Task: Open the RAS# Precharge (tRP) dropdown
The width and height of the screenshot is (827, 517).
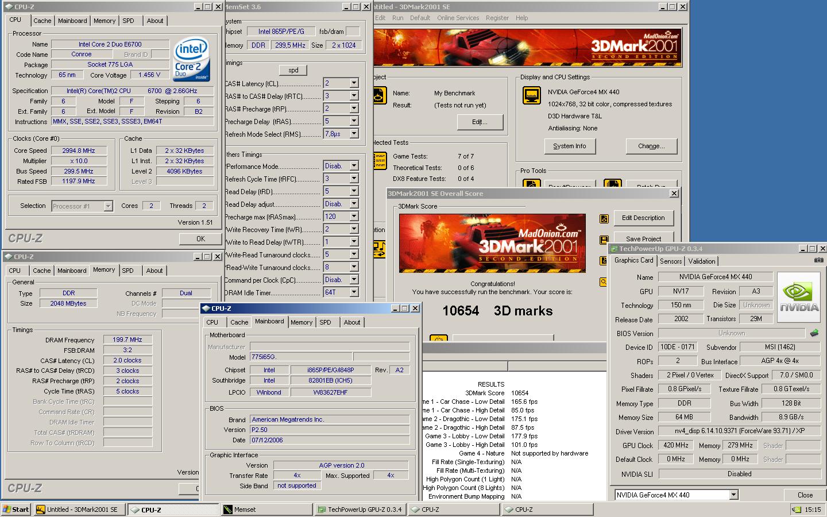Action: [354, 109]
